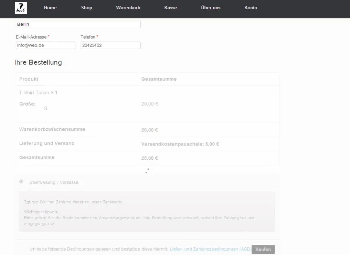Image resolution: width=350 pixels, height=255 pixels.
Task: Open the Konto menu item
Action: (251, 8)
